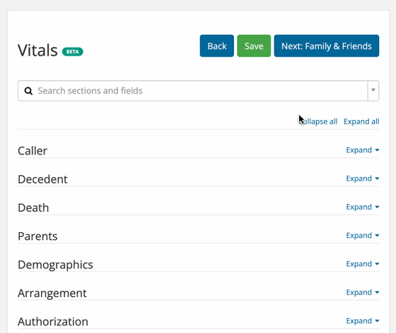Expand the Demographics section

[x=362, y=264]
